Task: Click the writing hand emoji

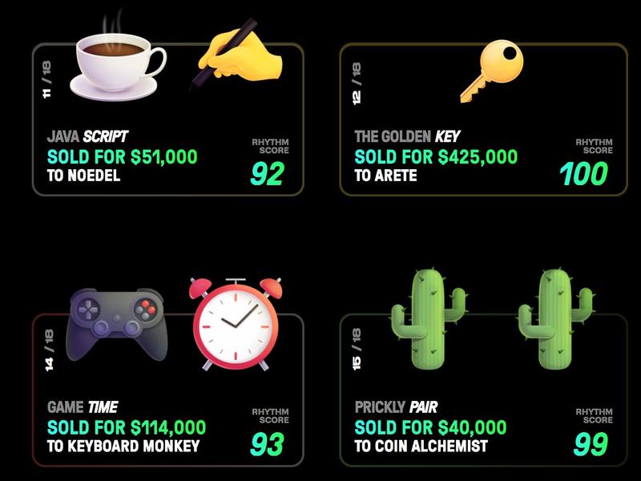Action: [x=236, y=52]
